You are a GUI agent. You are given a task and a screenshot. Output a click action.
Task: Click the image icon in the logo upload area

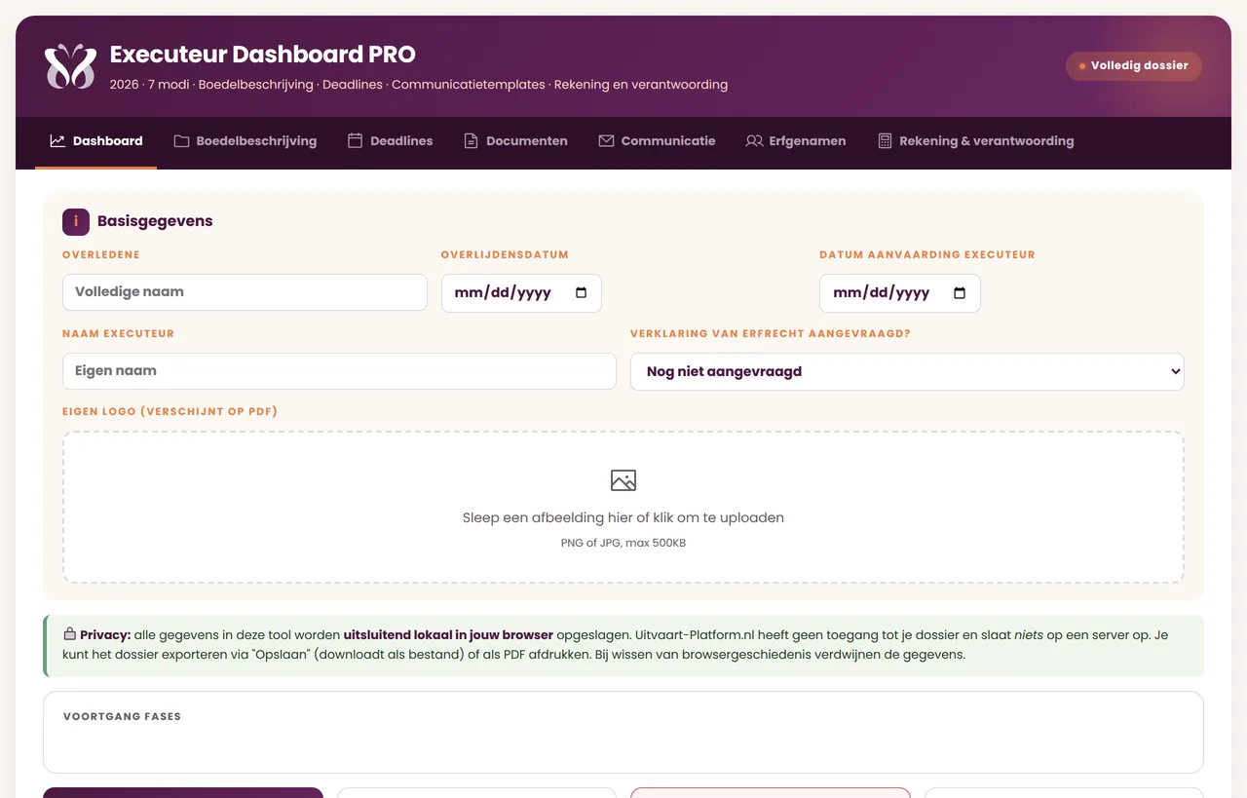(623, 480)
